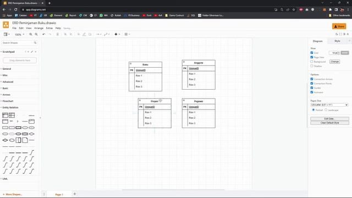Click the To Back icon
Image resolution: width=352 pixels, height=198 pixels.
[71, 34]
